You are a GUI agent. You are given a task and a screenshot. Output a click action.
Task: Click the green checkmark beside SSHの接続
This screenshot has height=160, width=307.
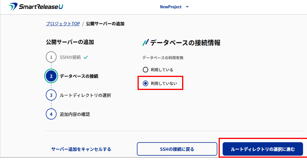[86, 57]
